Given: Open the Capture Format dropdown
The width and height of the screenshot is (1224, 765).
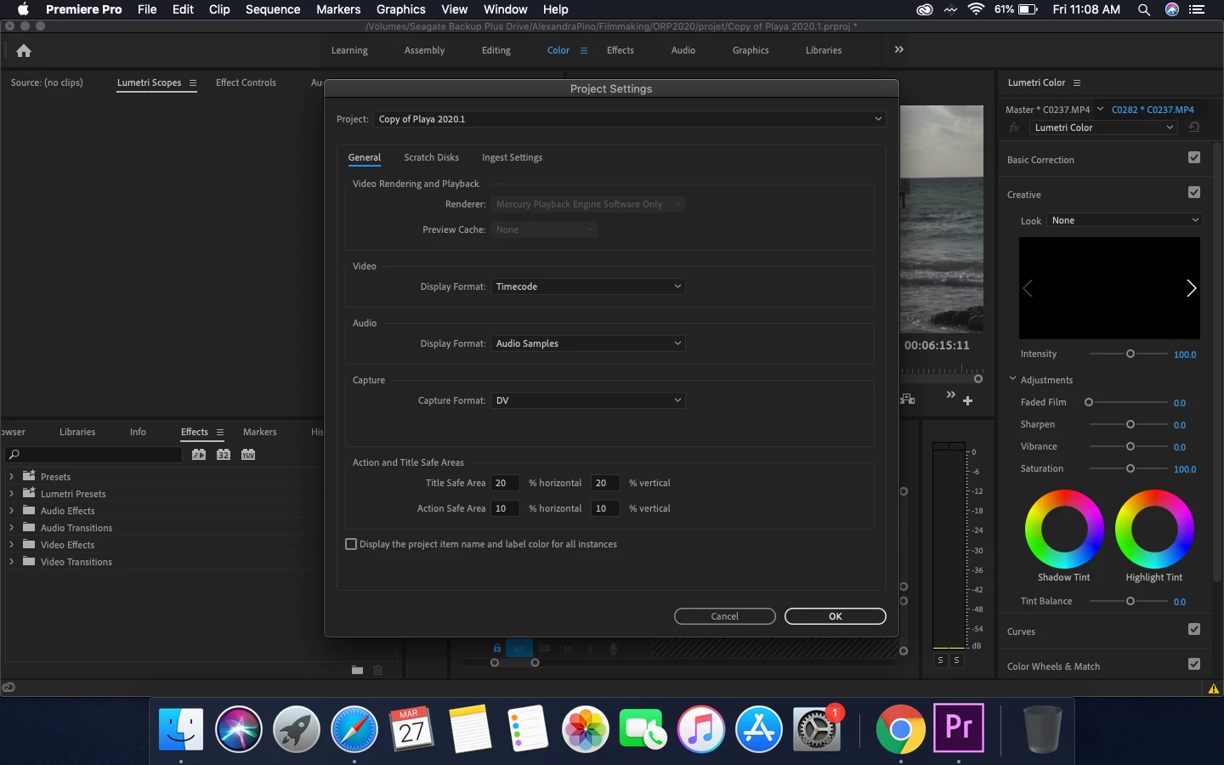Looking at the screenshot, I should pos(588,401).
